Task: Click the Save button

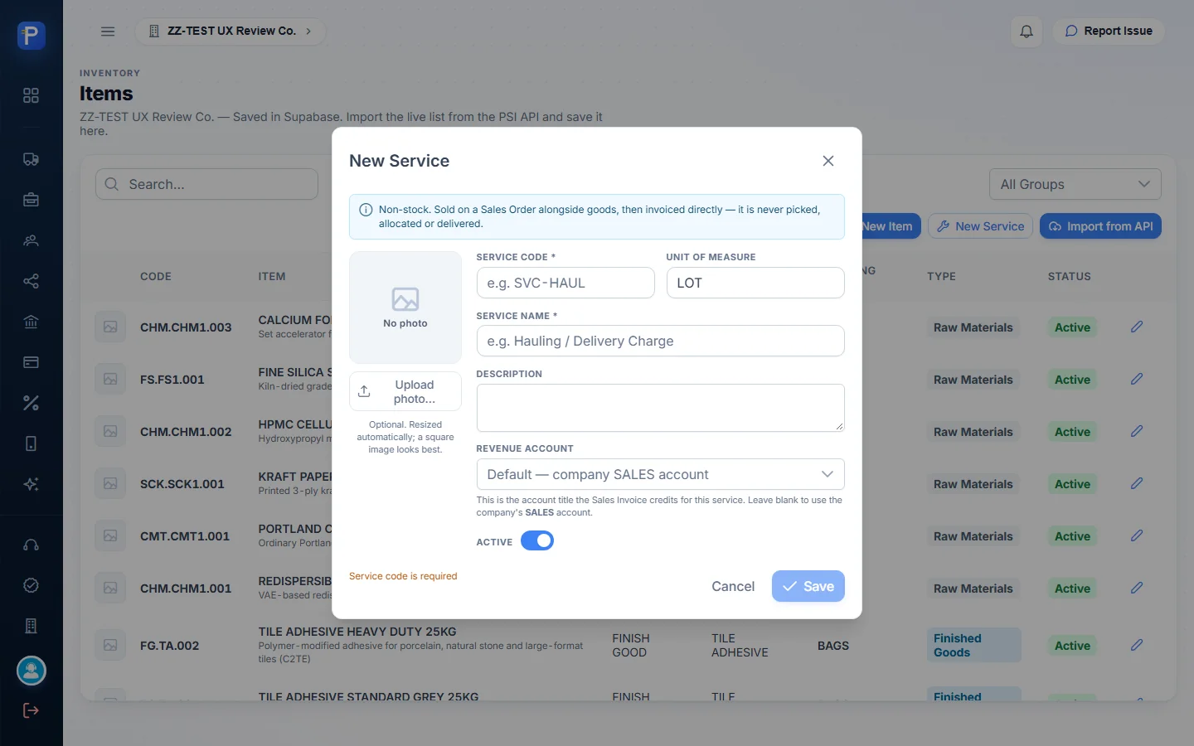Action: (x=808, y=586)
